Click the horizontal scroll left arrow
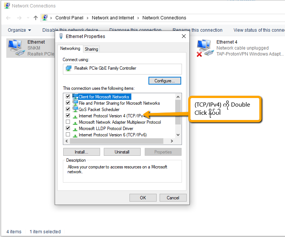Viewport: 285px width, 237px height. pos(67,141)
